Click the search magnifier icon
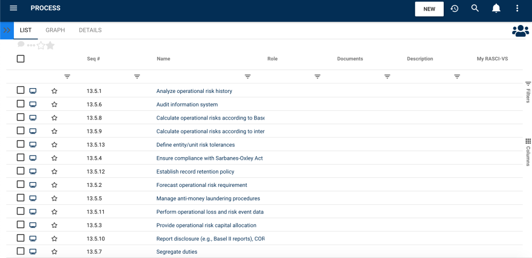 coord(475,8)
